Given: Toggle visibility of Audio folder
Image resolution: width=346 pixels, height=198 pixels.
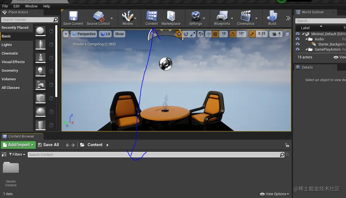Looking at the screenshot, I should 298,39.
